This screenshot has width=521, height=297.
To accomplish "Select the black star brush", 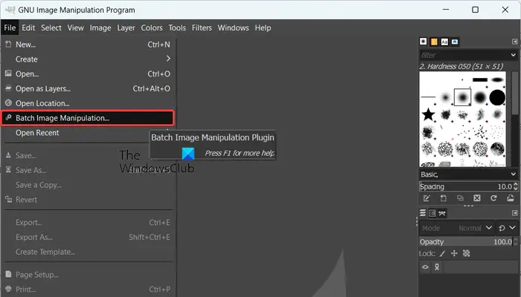I will pos(428,114).
